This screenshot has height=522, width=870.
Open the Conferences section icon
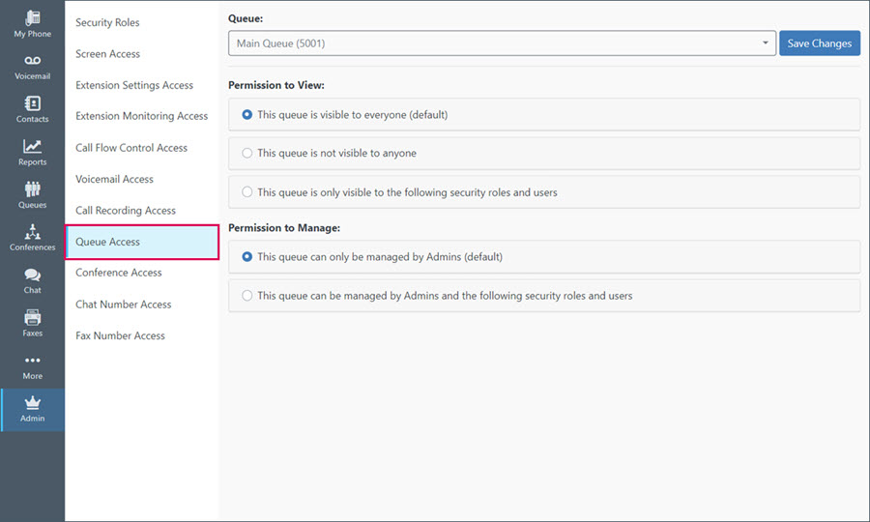click(x=32, y=231)
